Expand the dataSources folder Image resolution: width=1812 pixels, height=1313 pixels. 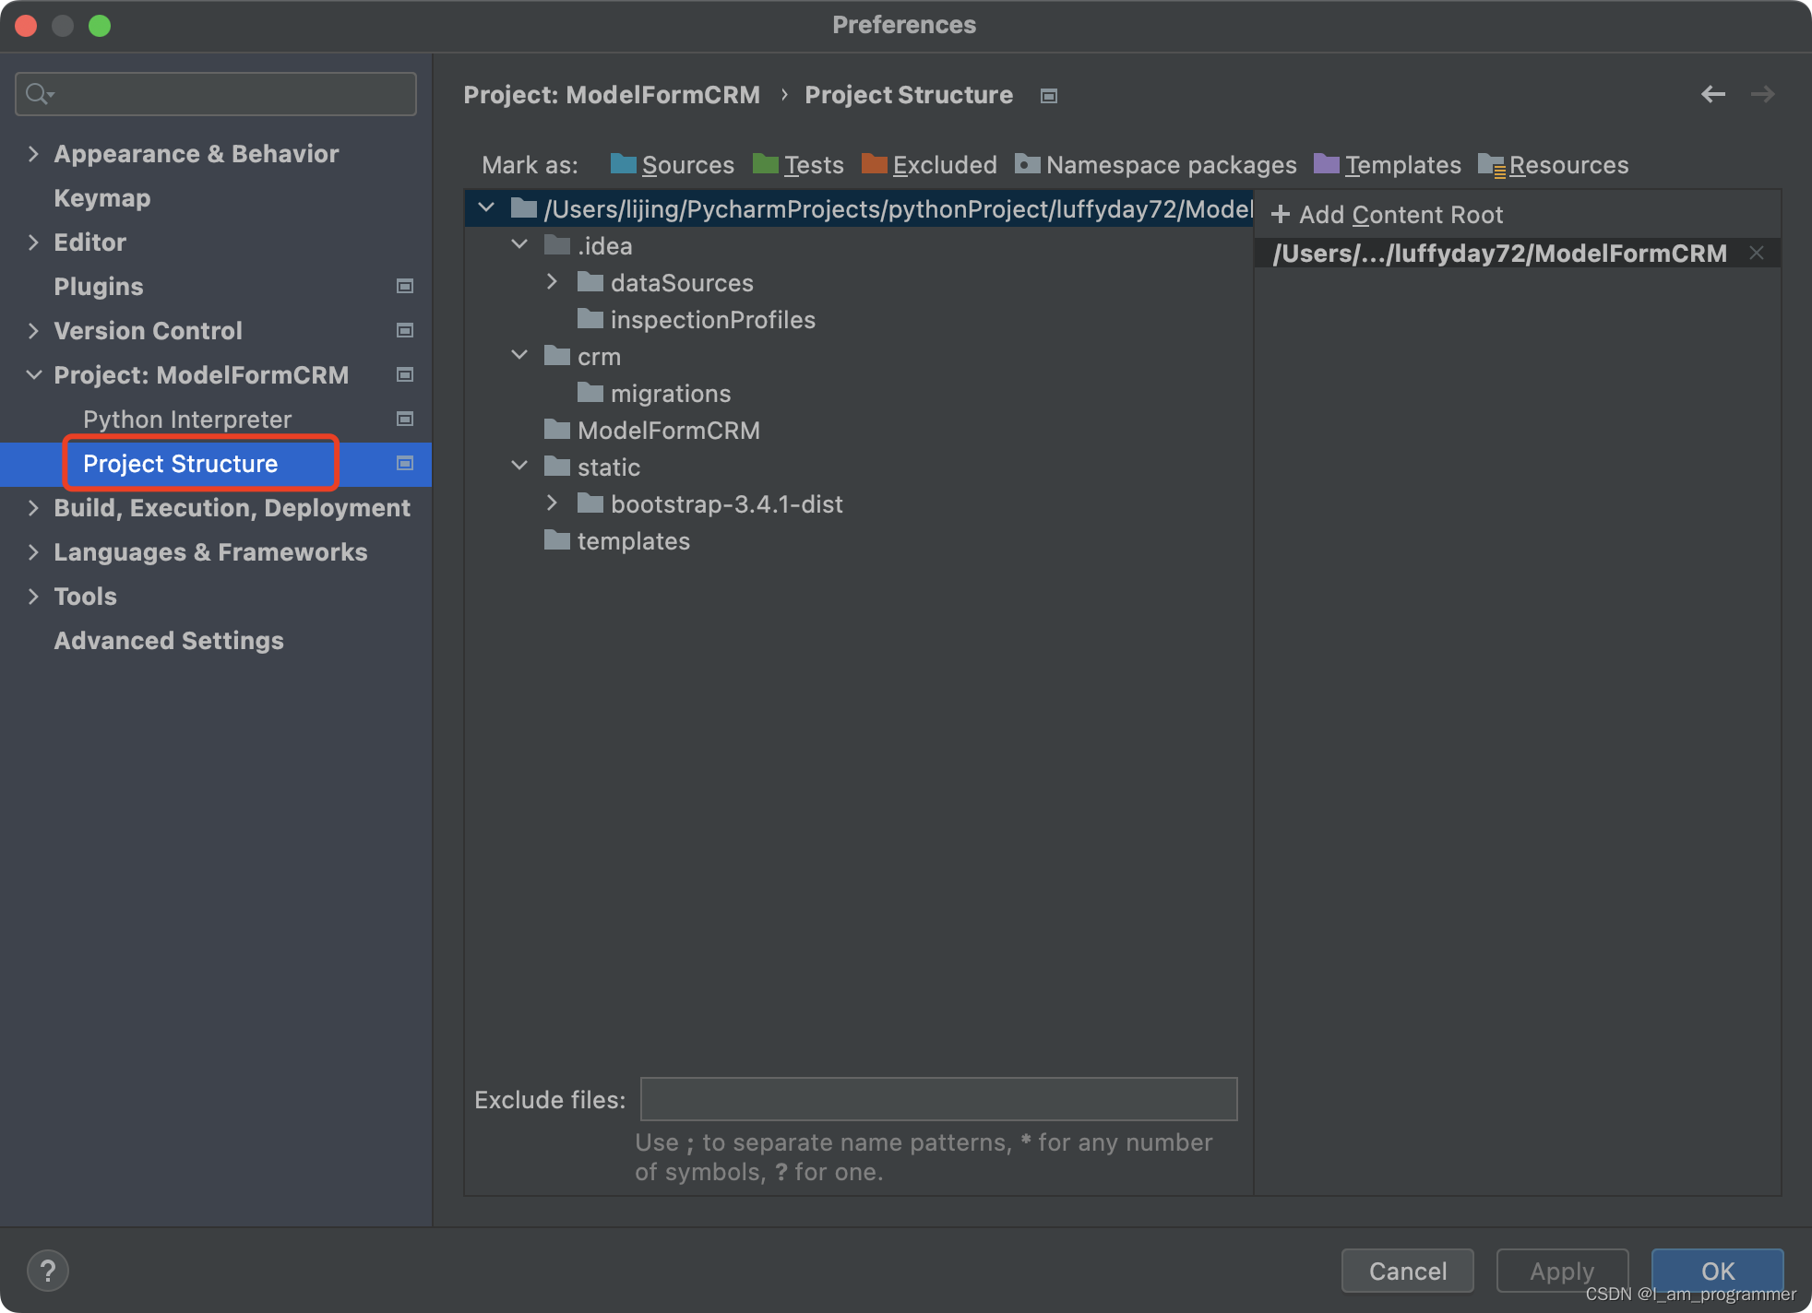(x=552, y=282)
